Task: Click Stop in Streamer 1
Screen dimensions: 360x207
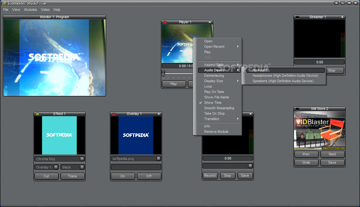Action: pos(335,70)
